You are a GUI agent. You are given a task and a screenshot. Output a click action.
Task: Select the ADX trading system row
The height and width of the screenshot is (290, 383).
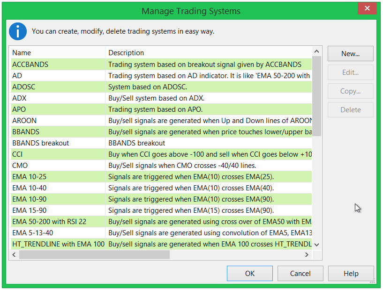click(56, 98)
